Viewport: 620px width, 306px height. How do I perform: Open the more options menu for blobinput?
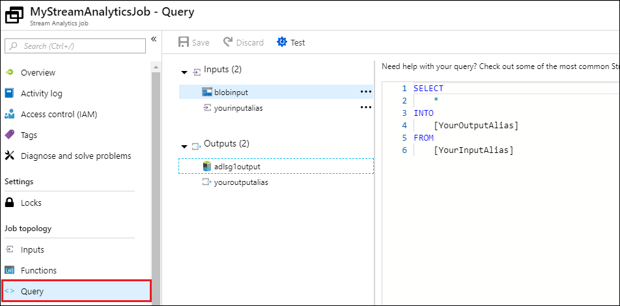tap(366, 92)
